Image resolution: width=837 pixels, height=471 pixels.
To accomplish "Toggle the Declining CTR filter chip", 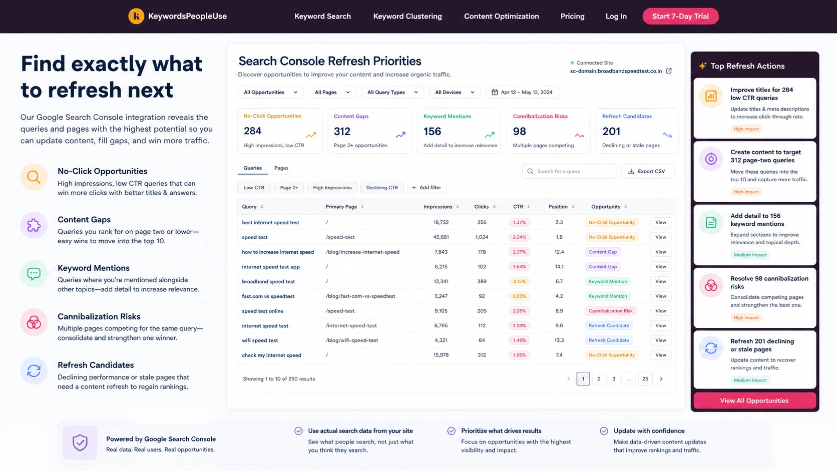I will (x=382, y=188).
